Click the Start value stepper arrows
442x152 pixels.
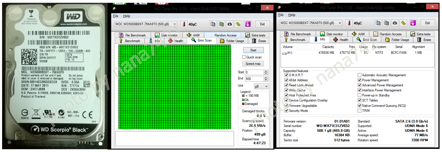[x=266, y=72]
